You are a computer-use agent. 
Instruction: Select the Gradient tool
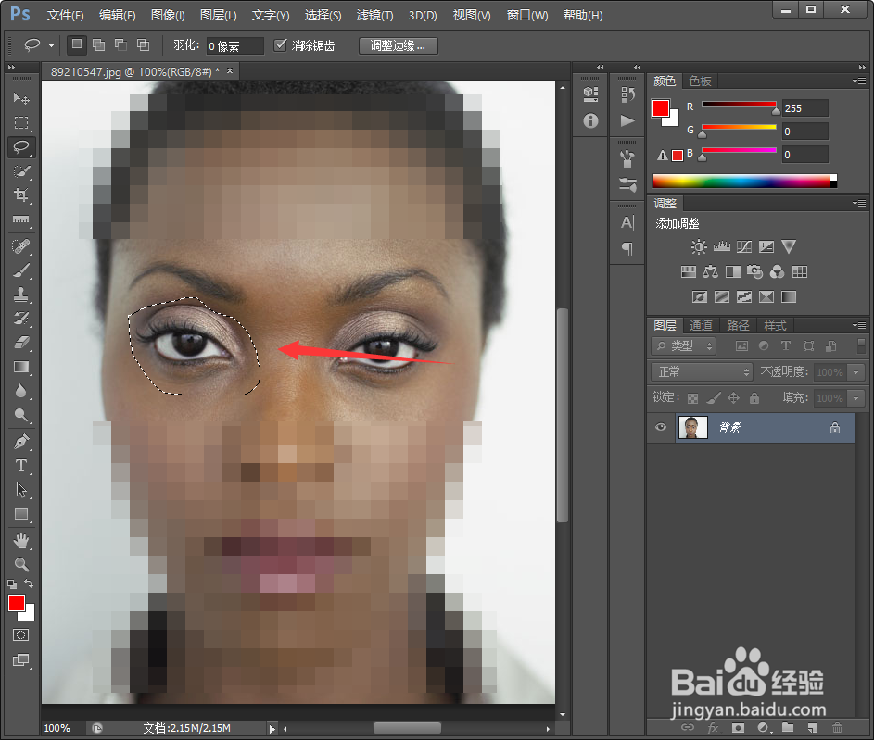coord(21,367)
